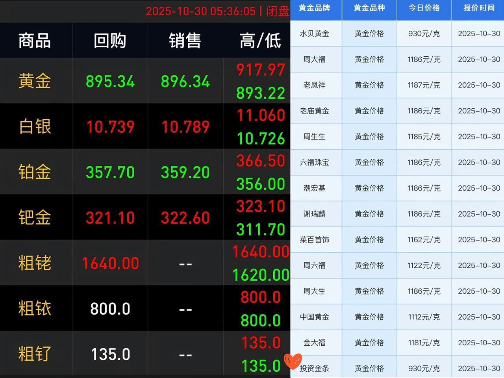Click the red heart sticker icon
Image resolution: width=504 pixels, height=378 pixels.
pyautogui.click(x=293, y=361)
